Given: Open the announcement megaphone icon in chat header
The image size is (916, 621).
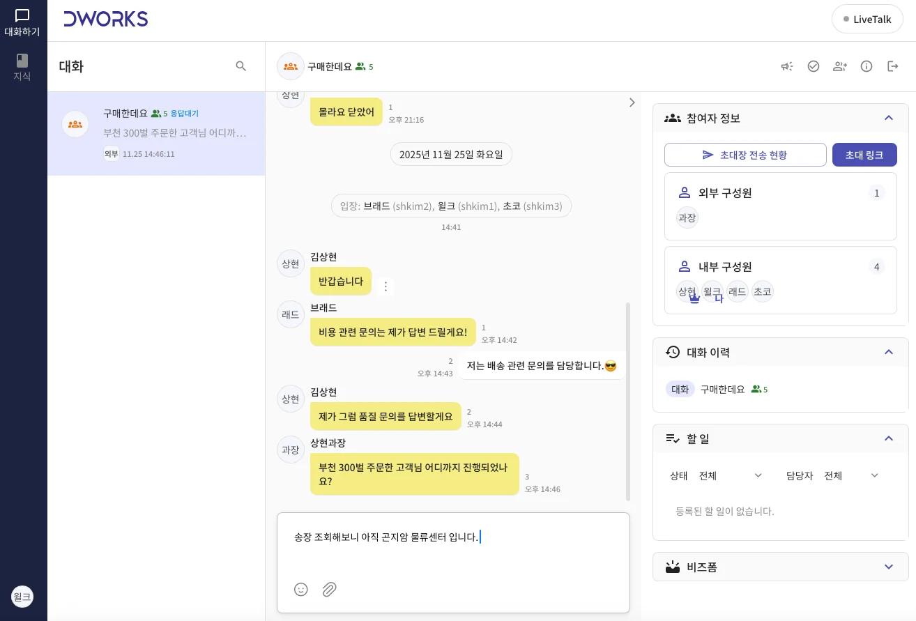Looking at the screenshot, I should (787, 66).
